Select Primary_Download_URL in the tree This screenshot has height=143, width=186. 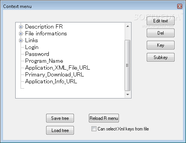click(x=55, y=75)
